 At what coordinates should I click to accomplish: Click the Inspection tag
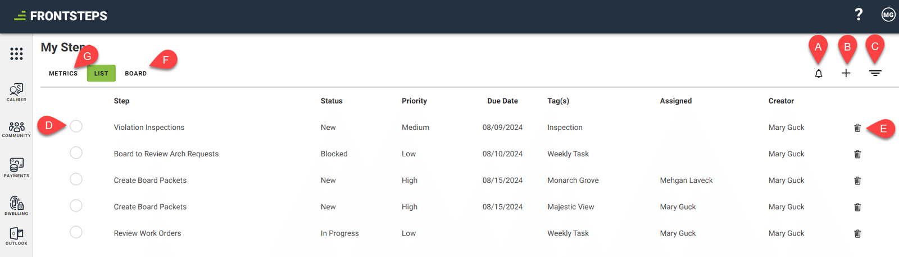565,128
